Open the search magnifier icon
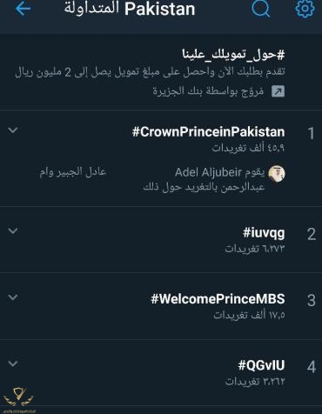 click(261, 8)
